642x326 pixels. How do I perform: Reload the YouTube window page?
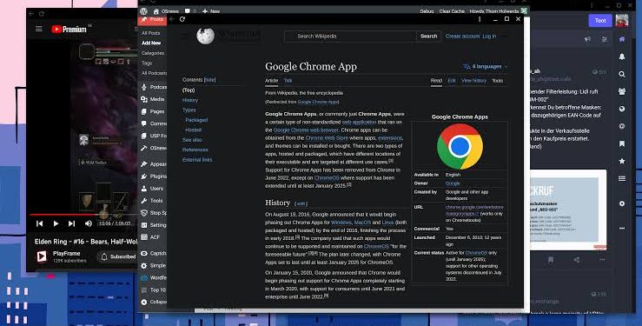coord(42,14)
